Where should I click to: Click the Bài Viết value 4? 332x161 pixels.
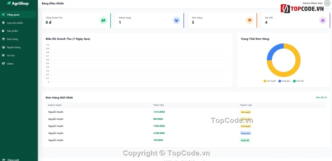[266, 22]
